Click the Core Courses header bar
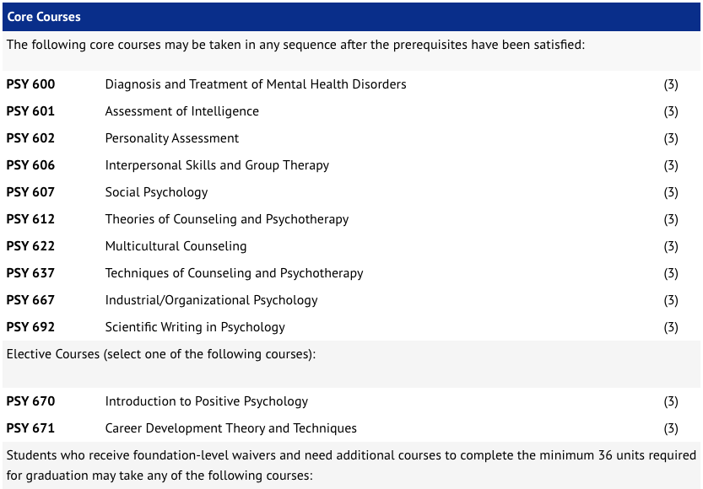Image resolution: width=703 pixels, height=489 pixels. click(x=351, y=17)
